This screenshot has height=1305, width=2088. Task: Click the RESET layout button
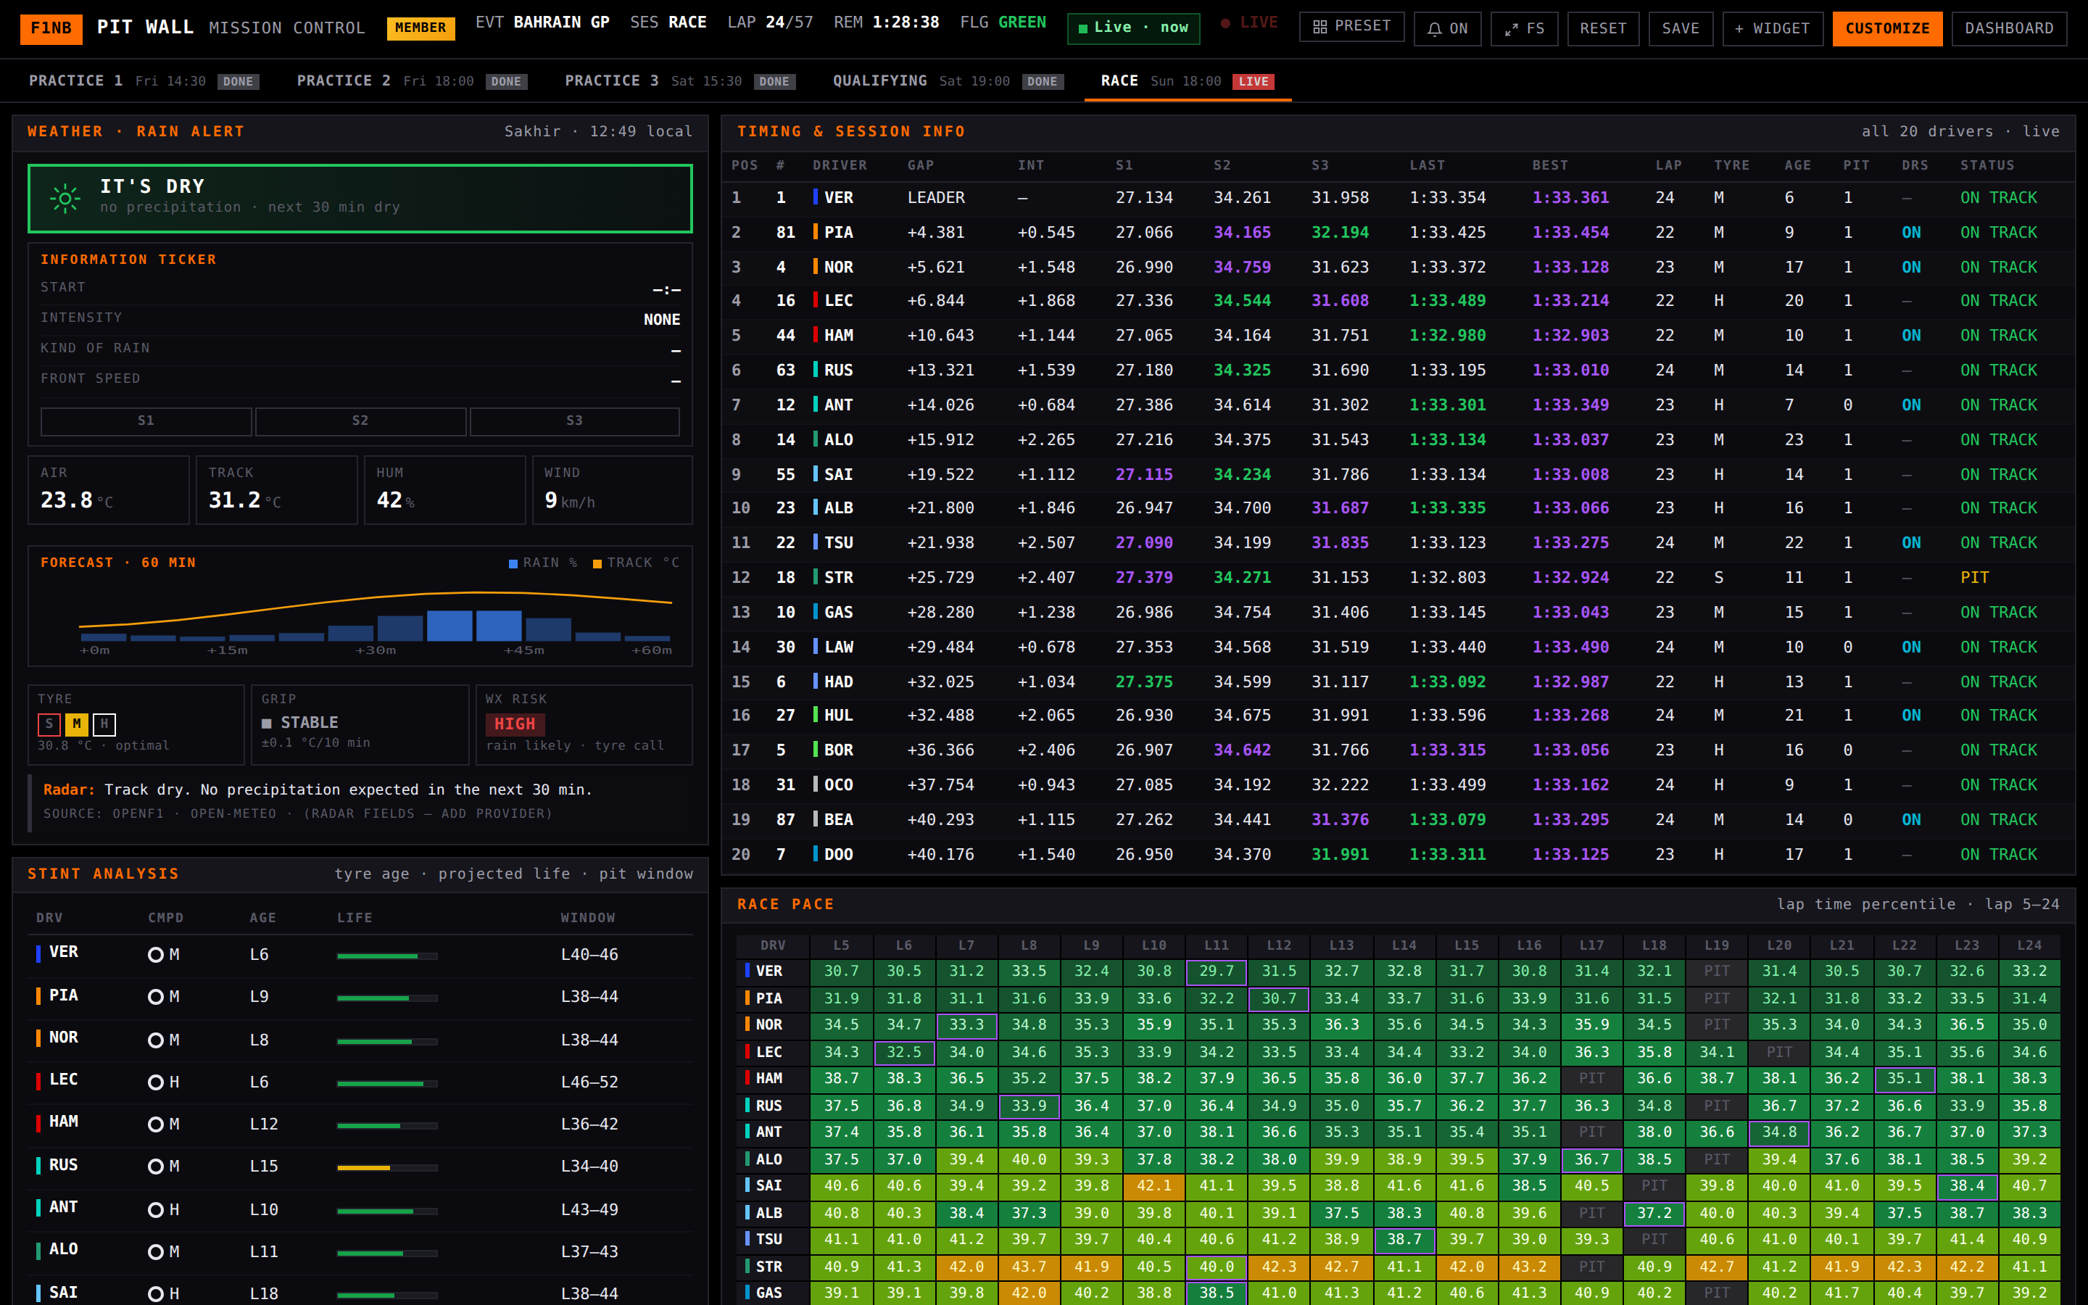[1602, 28]
